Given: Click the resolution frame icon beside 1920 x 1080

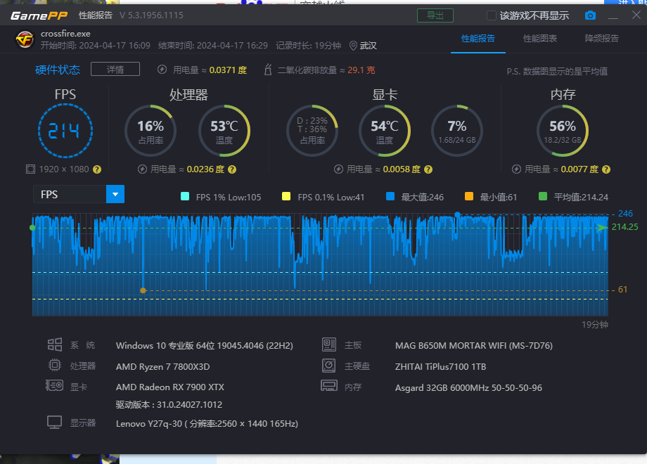Looking at the screenshot, I should coord(30,169).
